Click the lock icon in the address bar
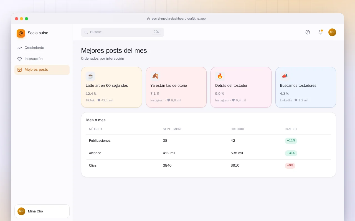Viewport: 355px width, 221px height. (148, 19)
